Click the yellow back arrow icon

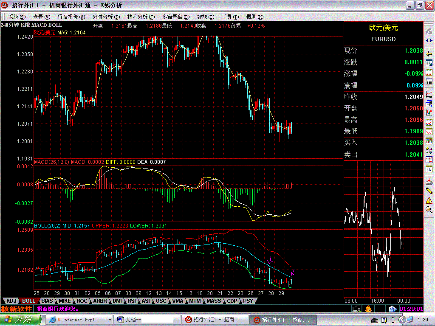pyautogui.click(x=429, y=53)
